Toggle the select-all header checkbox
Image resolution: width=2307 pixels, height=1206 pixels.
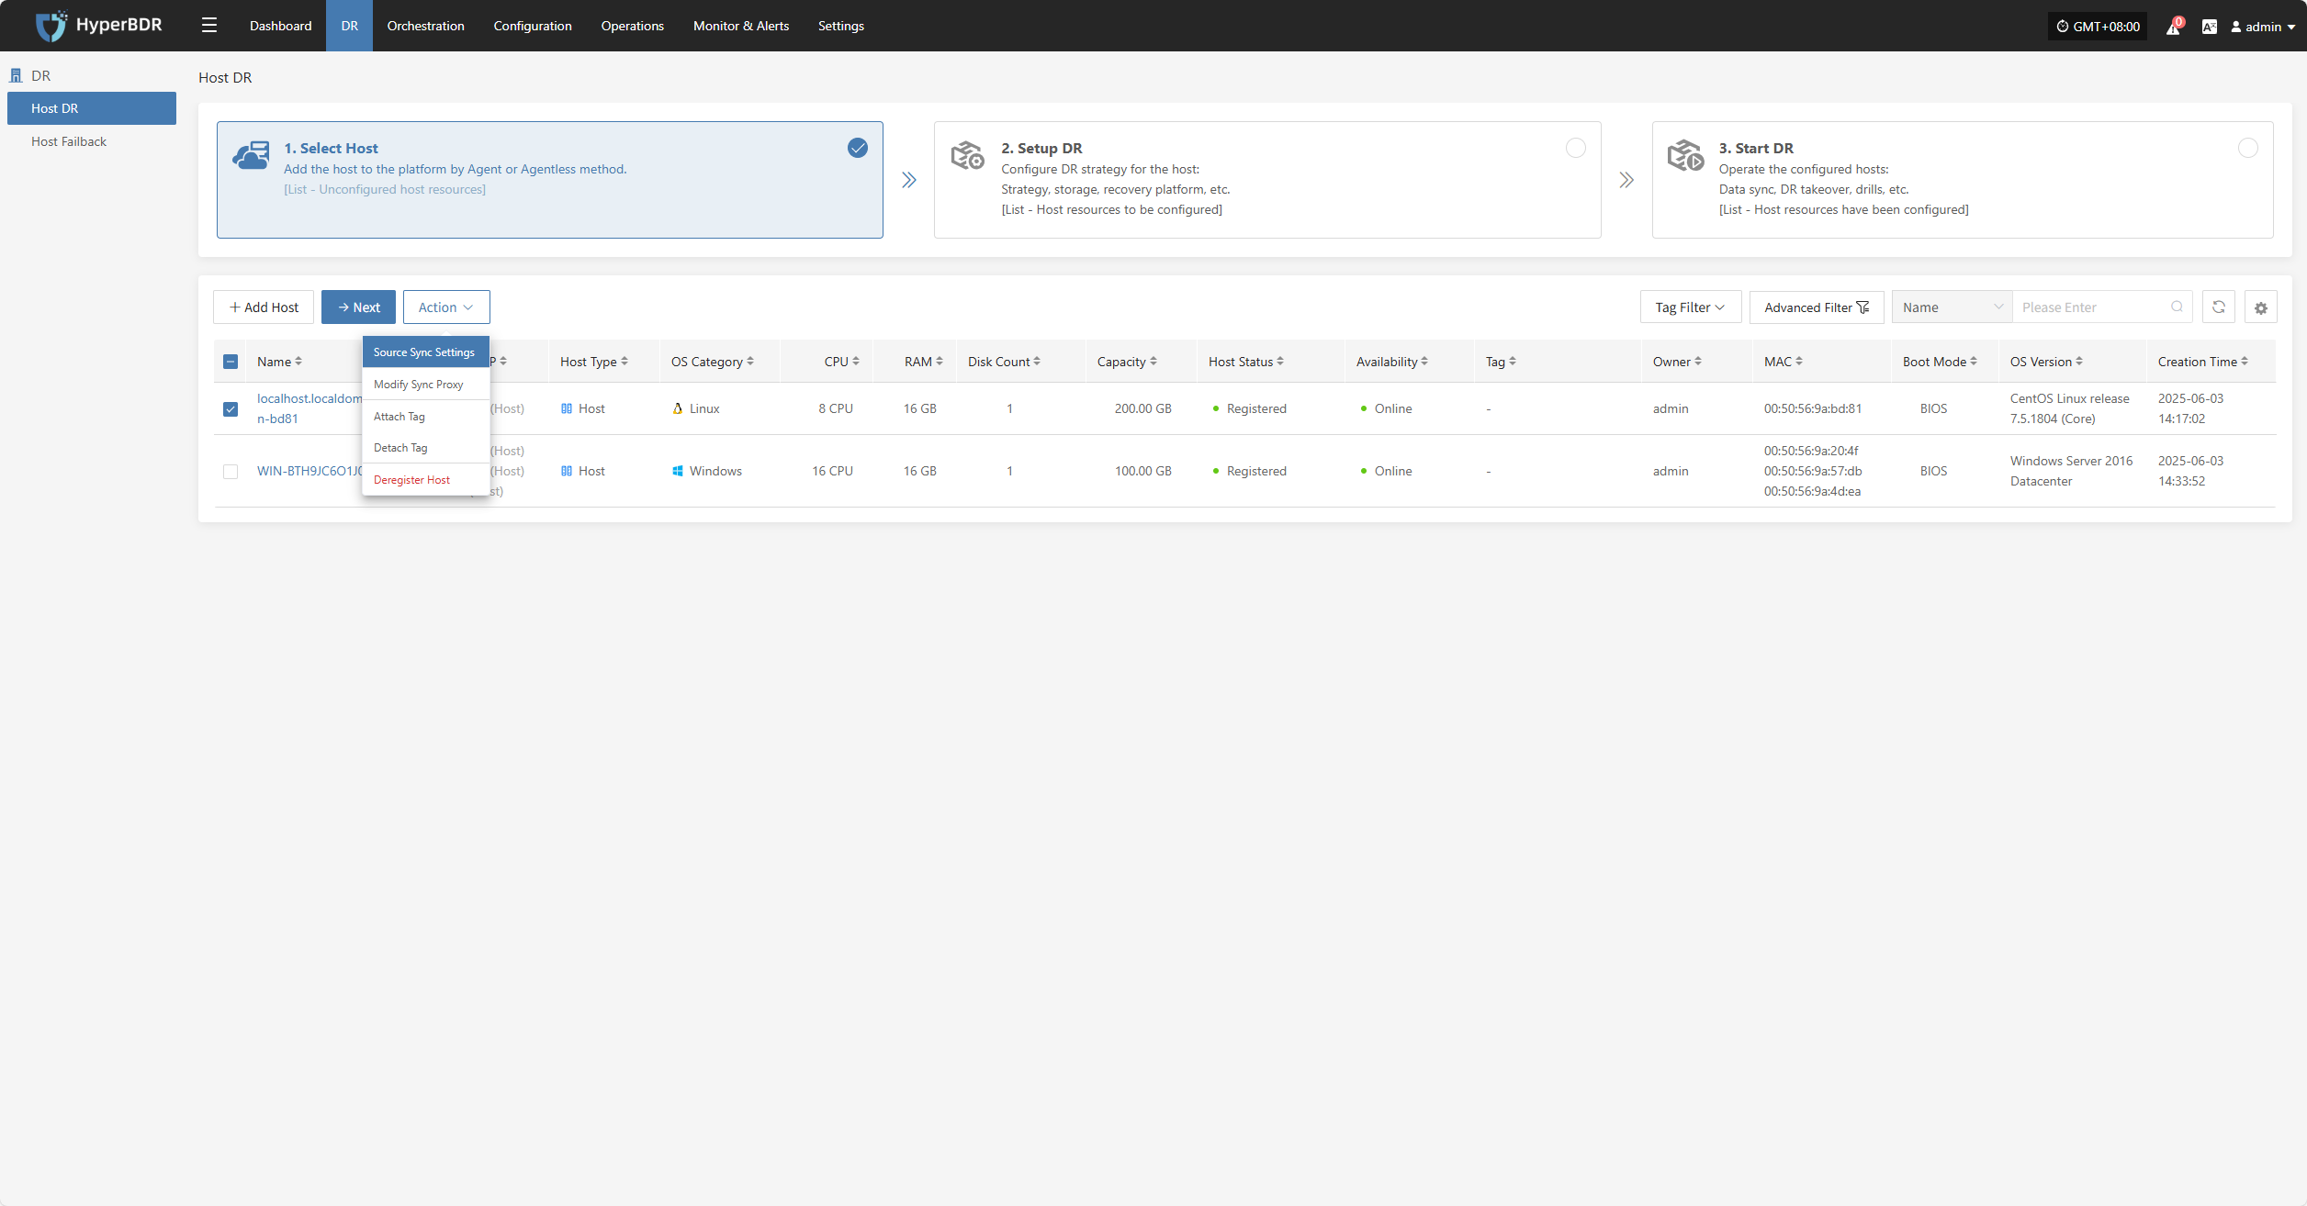pyautogui.click(x=231, y=362)
